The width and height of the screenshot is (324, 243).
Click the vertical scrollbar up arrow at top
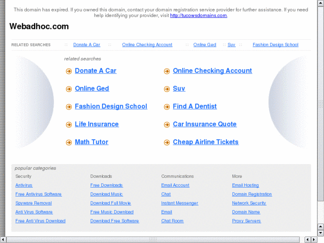321,3
